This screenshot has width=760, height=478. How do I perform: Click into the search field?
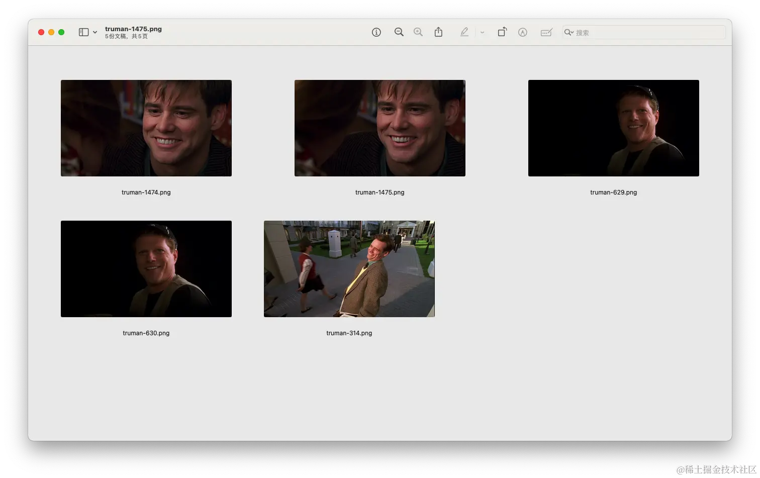tap(648, 32)
